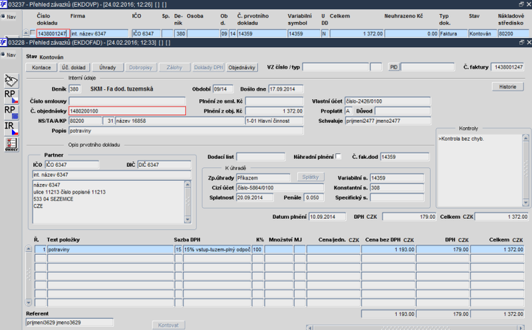The height and width of the screenshot is (330, 532).
Task: Click up arrow of Kontroly scrollbar
Action: coord(525,138)
